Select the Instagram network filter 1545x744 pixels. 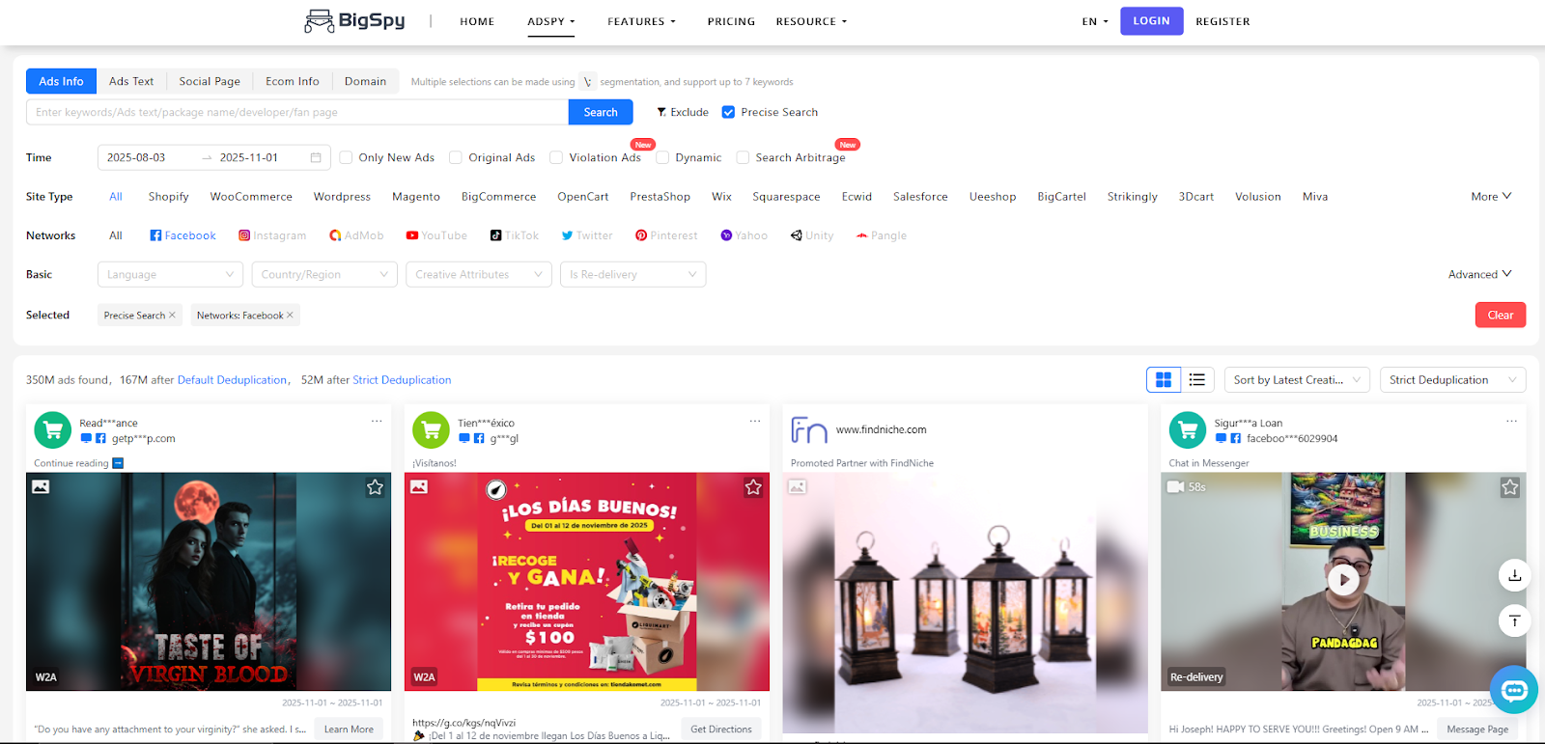272,235
